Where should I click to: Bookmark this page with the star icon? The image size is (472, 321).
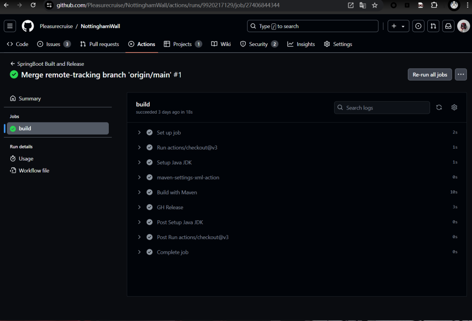point(374,5)
